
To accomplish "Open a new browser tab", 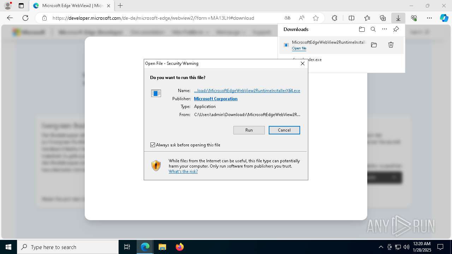I will [x=120, y=6].
